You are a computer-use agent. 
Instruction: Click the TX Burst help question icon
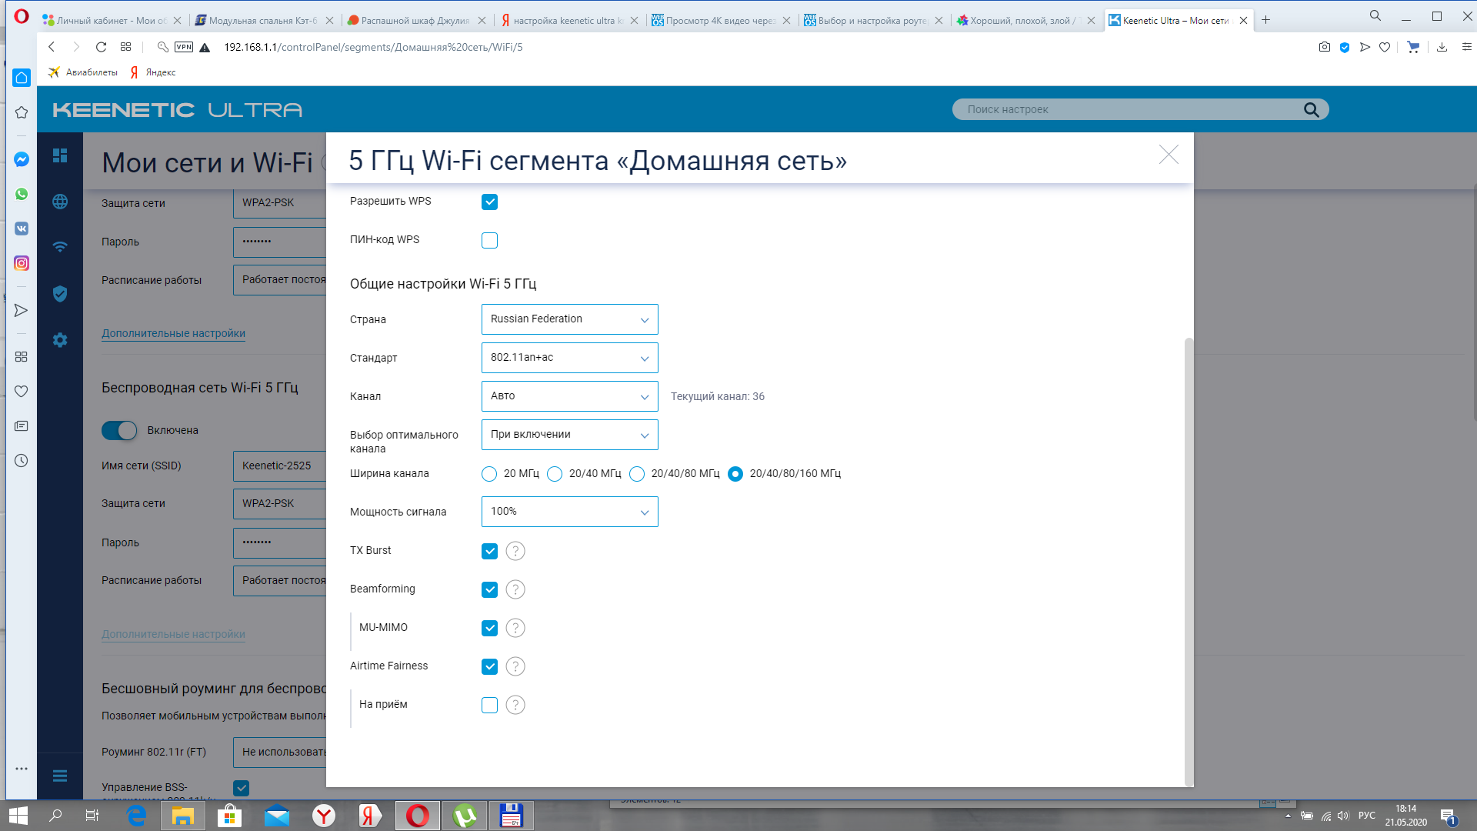pyautogui.click(x=515, y=551)
